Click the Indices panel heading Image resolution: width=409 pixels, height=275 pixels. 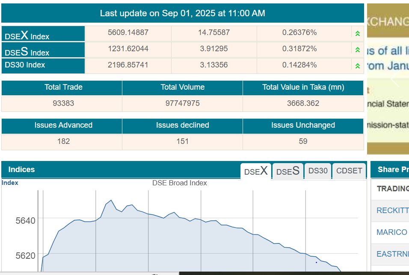coord(22,170)
